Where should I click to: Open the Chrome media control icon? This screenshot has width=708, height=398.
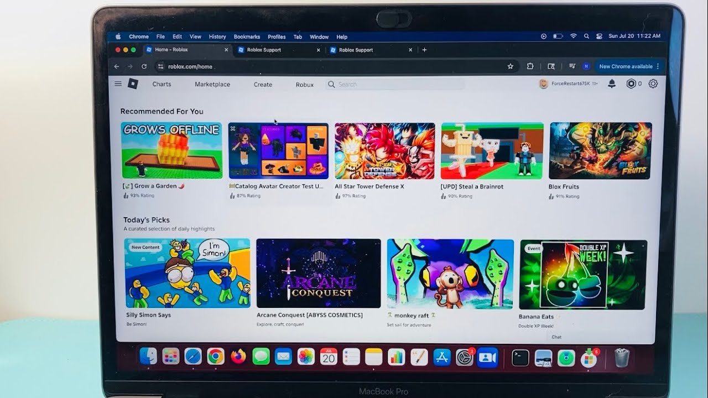click(572, 66)
